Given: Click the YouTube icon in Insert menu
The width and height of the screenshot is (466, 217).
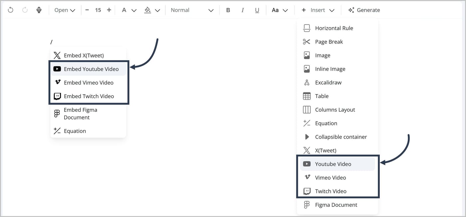Looking at the screenshot, I should [x=307, y=164].
